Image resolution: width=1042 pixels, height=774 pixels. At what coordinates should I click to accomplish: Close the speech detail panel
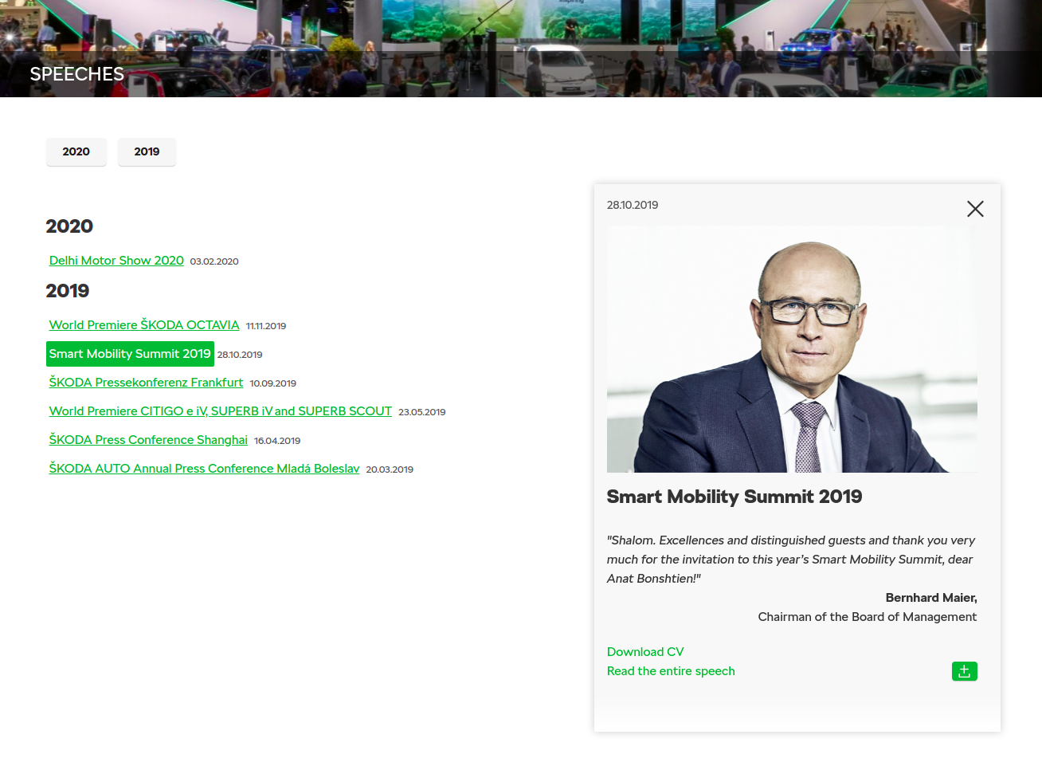975,209
